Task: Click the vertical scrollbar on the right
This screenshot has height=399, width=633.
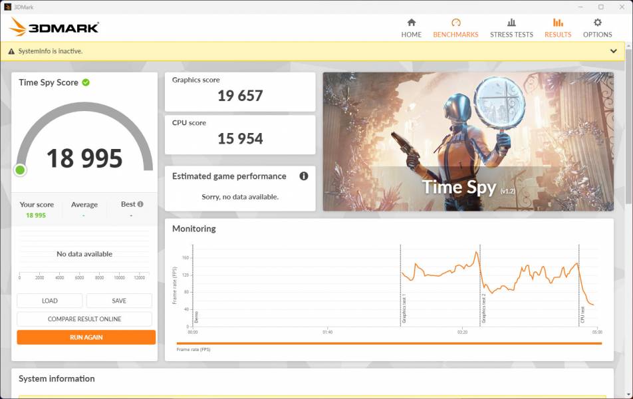Action: click(x=629, y=133)
